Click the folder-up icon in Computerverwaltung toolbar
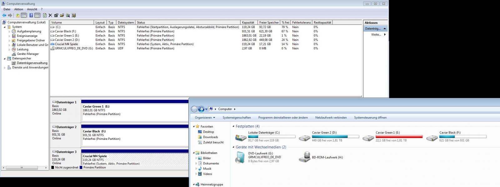500x187 pixels. pyautogui.click(x=18, y=15)
